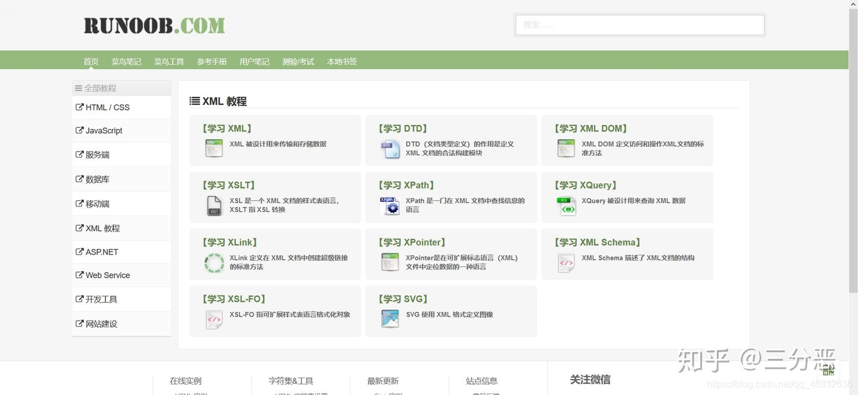Image resolution: width=858 pixels, height=395 pixels.
Task: Click footer heading 字符集&工具
Action: pyautogui.click(x=291, y=381)
